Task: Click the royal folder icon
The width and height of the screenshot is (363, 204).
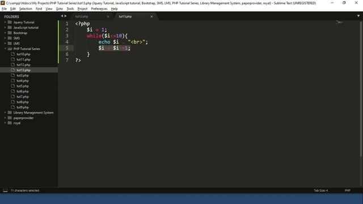Action: click(x=10, y=123)
